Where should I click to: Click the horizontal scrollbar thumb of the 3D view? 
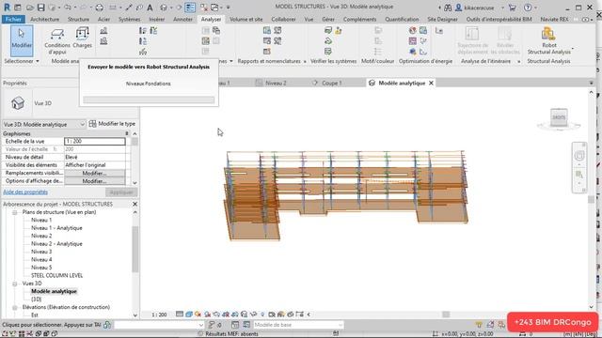point(445,315)
